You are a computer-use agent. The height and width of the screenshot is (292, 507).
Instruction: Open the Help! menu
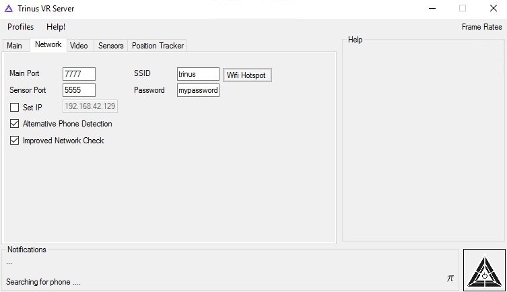(x=56, y=27)
